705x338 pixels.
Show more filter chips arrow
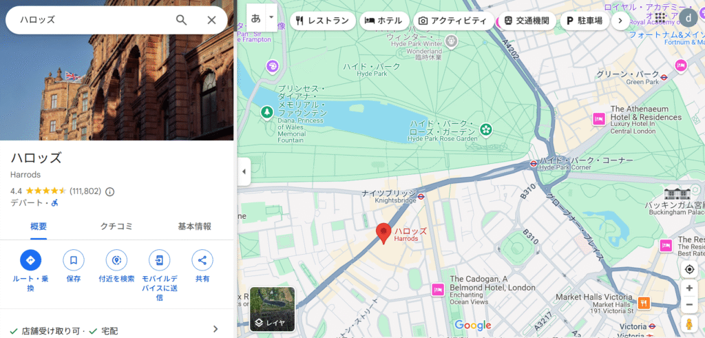point(620,21)
